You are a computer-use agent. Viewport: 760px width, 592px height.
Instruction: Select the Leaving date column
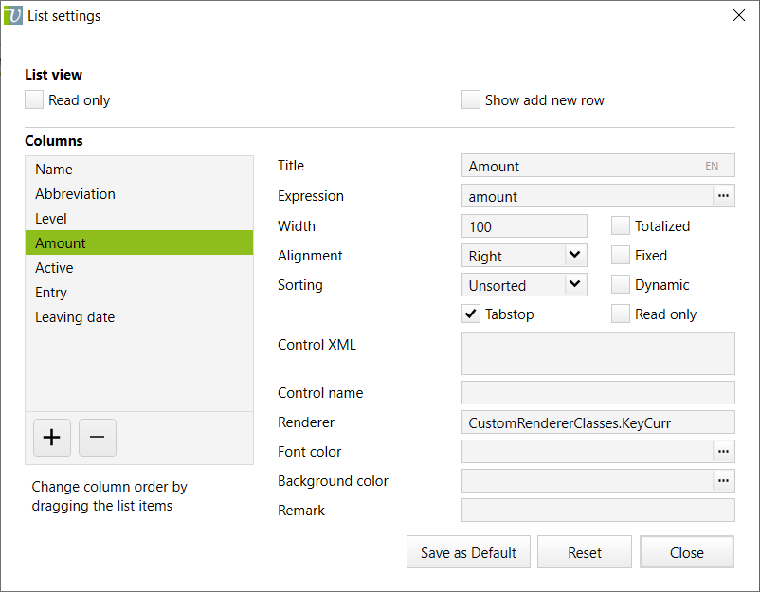coord(75,317)
